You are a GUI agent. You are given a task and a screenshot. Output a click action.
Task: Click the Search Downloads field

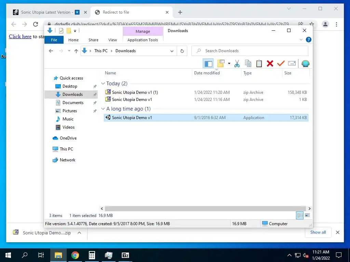click(x=250, y=51)
